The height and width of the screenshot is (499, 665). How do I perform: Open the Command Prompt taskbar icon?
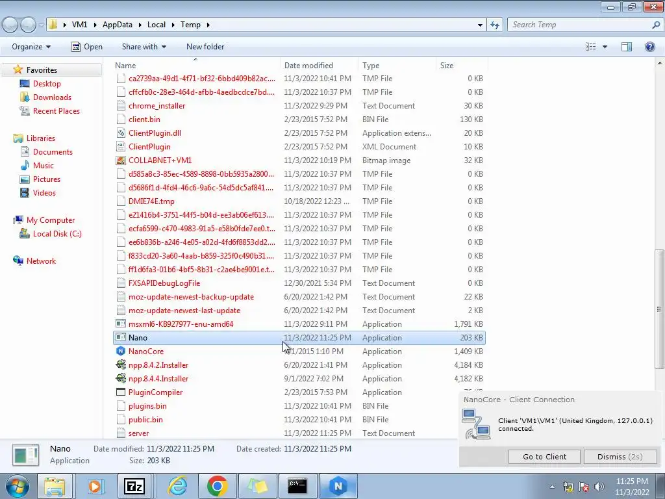[297, 486]
